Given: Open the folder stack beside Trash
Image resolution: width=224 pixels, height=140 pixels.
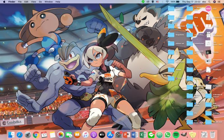Looking at the screenshot, I should click(204, 135).
